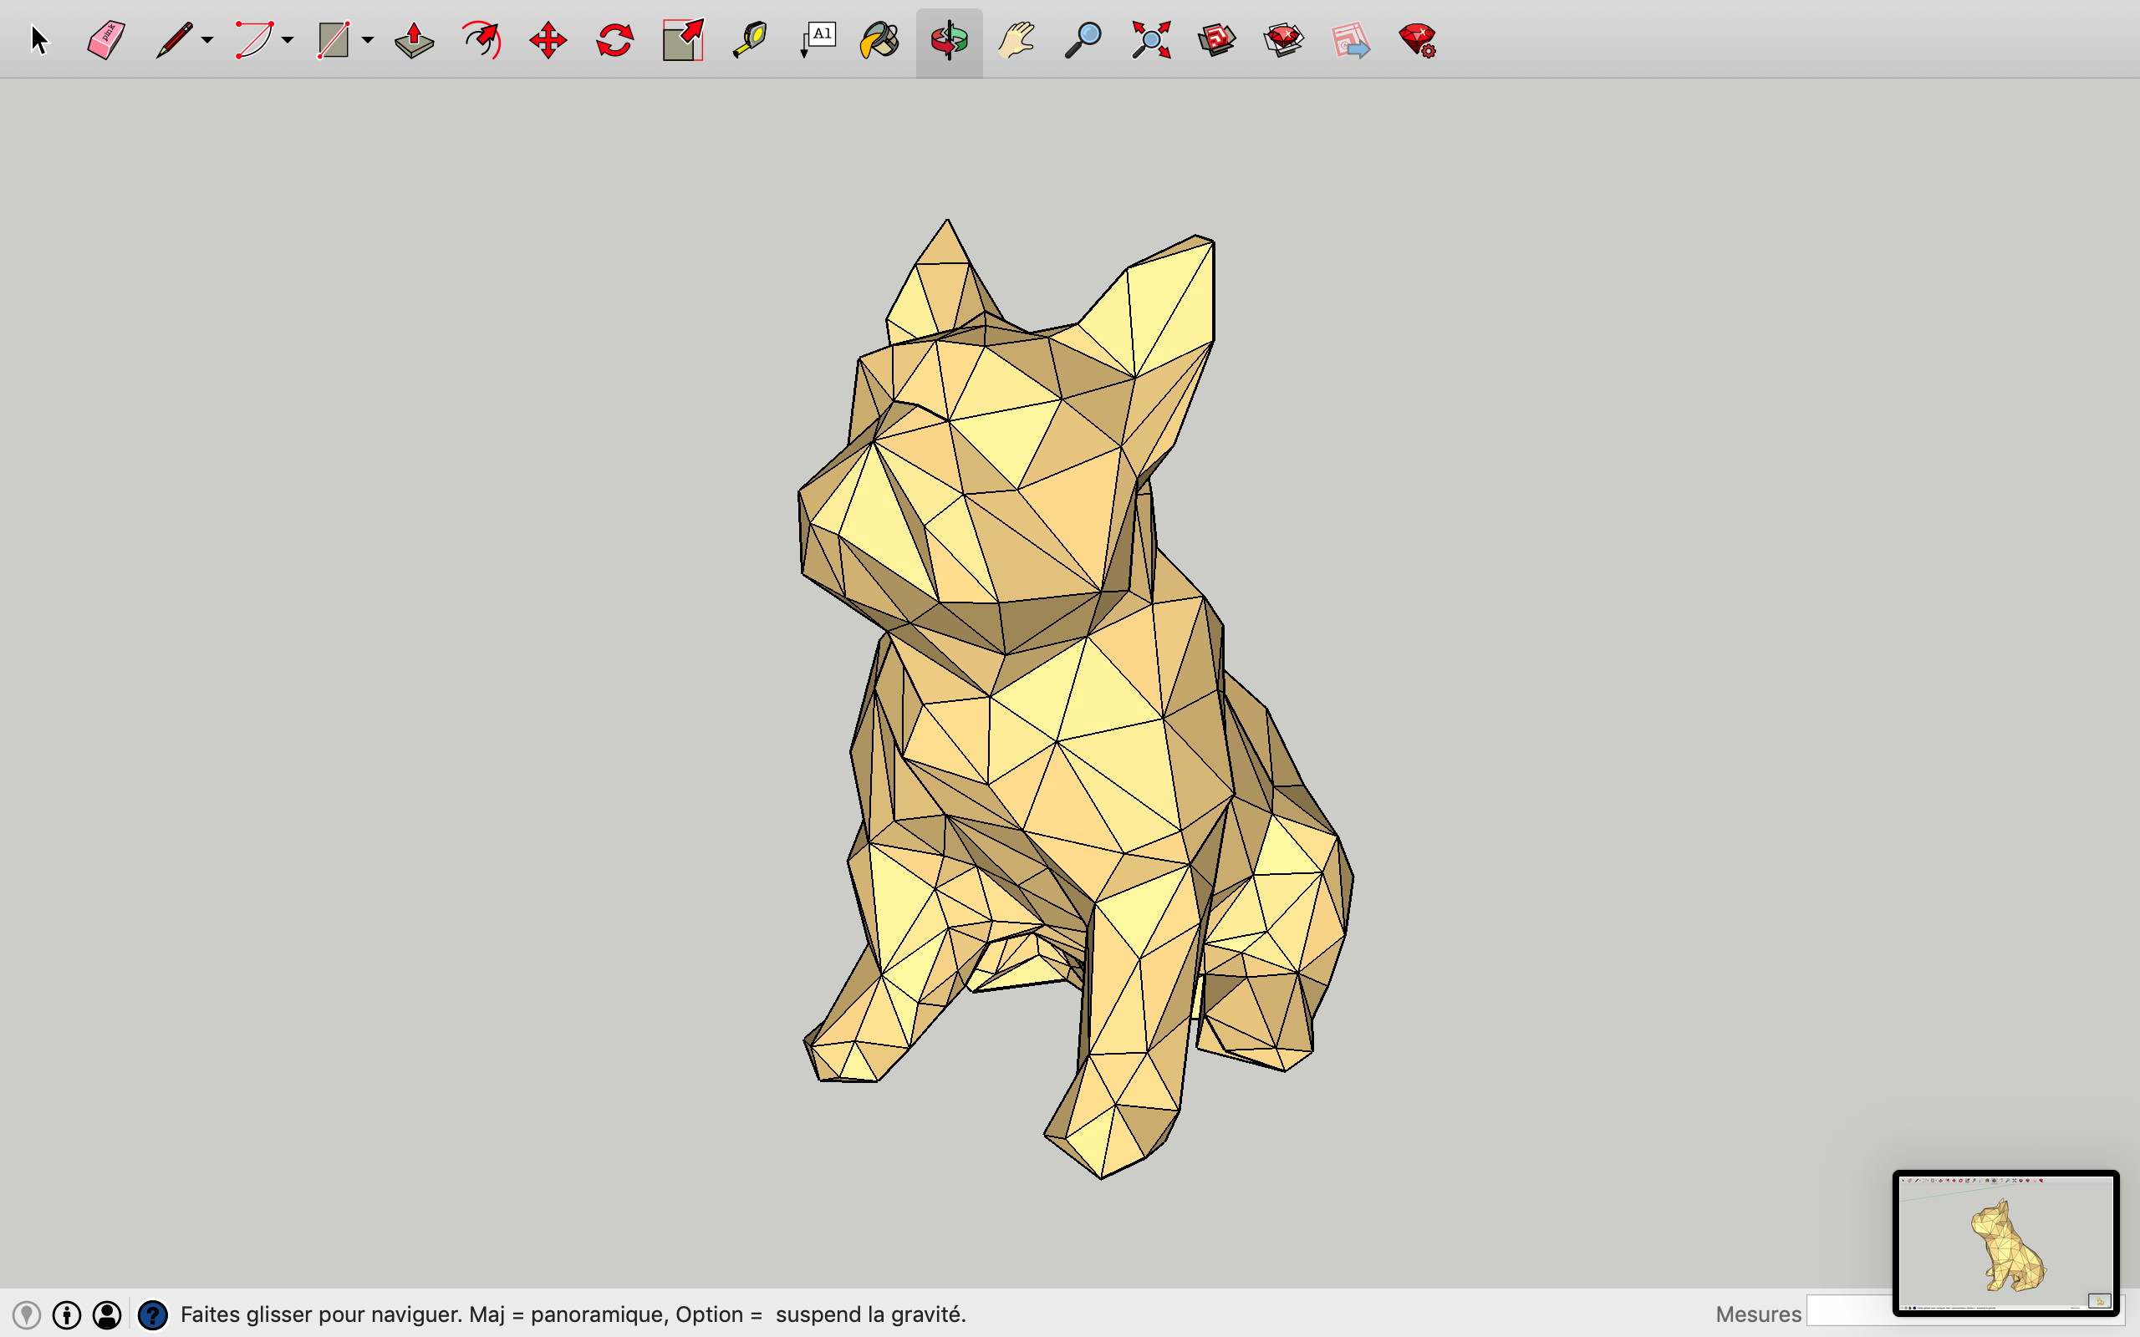Viewport: 2140px width, 1337px height.
Task: Pick the Paint Bucket tool
Action: (880, 40)
